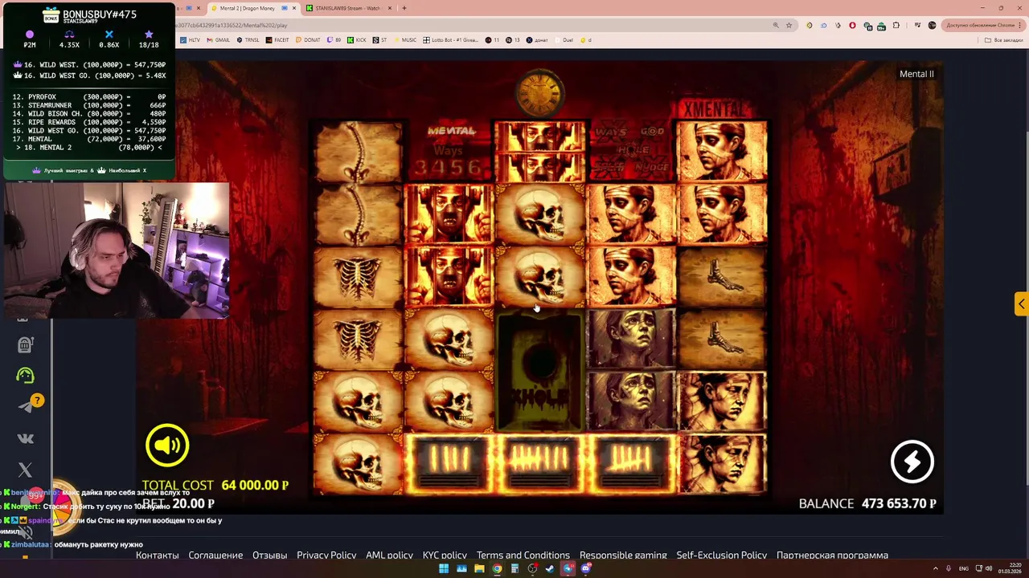Open a new browser tab

[x=404, y=8]
